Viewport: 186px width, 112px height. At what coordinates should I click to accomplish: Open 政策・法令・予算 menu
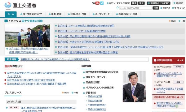tap(77, 14)
